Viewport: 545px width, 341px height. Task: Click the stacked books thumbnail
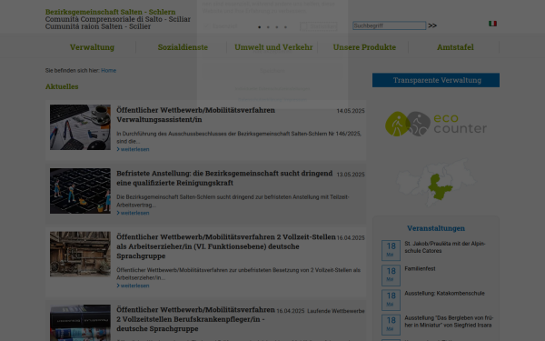[80, 323]
